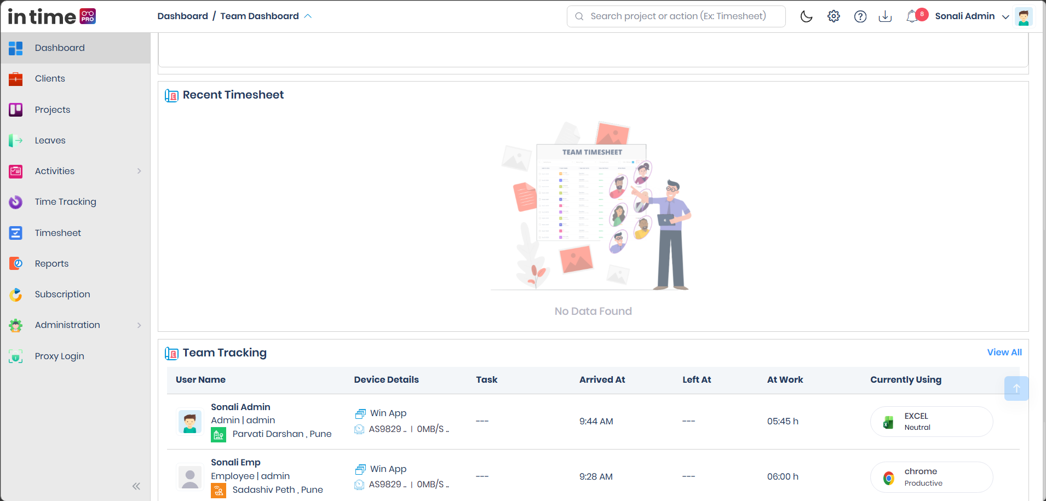Click the scroll-to-top arrow button
Screen dimensions: 1046x501
[x=1016, y=388]
